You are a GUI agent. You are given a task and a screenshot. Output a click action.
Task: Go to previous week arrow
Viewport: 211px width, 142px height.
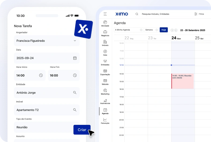point(172,30)
